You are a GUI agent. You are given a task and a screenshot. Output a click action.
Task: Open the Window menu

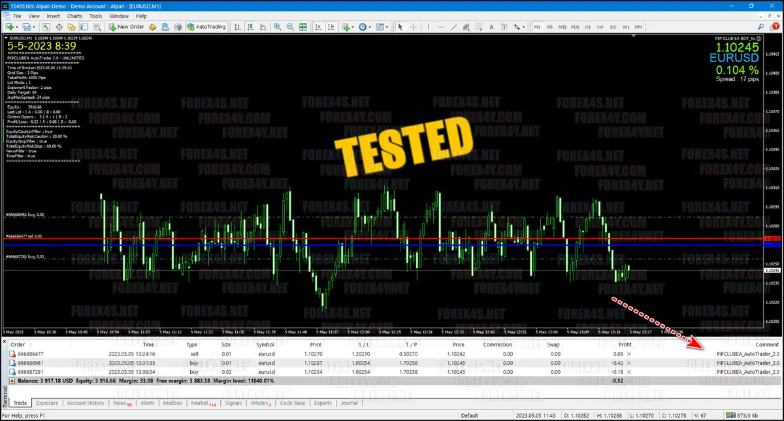(119, 16)
